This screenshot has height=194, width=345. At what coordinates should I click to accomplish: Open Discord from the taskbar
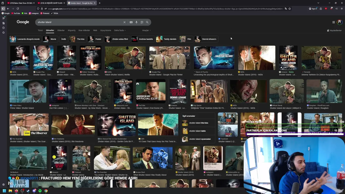[x=34, y=191]
